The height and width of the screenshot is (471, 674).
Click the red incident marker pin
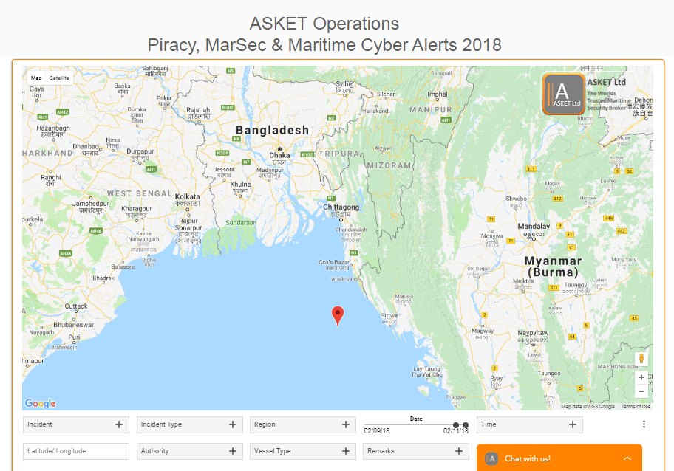338,316
